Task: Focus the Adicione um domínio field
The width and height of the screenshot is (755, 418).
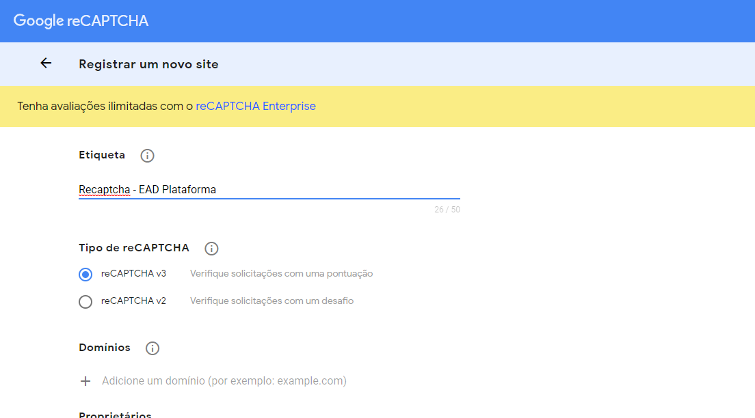Action: 224,381
